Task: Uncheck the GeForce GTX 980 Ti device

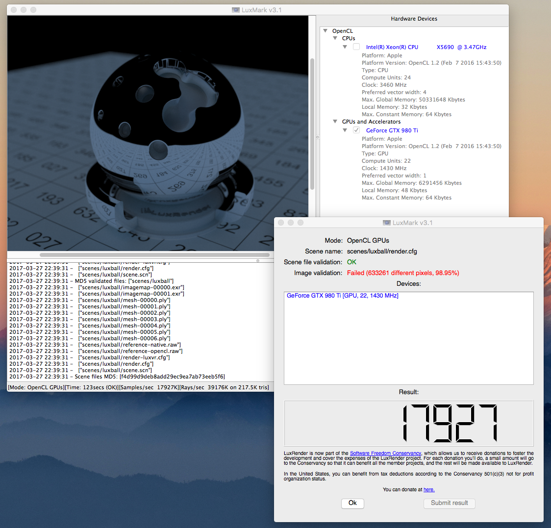Action: pyautogui.click(x=356, y=130)
